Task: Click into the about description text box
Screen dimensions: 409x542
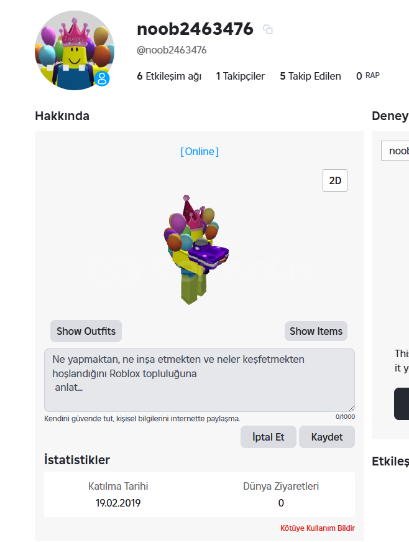Action: (x=200, y=380)
